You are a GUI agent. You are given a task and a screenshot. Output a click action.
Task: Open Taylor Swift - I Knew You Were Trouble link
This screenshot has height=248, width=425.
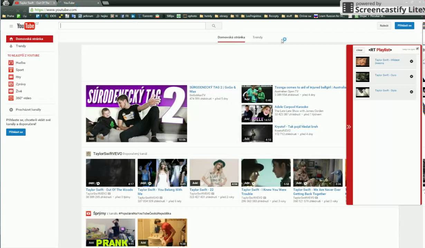[x=264, y=192]
